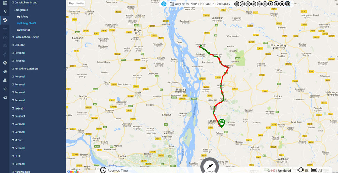Screen dimensions: 338x173
Task: Open the calendar icon in sidebar
Action: (x=5, y=3)
